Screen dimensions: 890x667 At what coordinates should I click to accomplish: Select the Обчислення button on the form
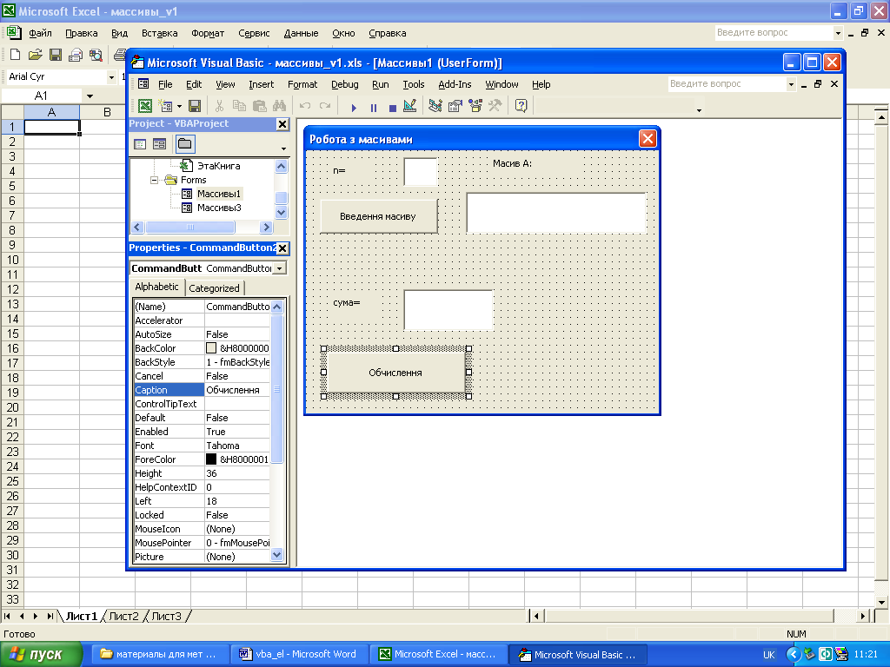coord(395,373)
